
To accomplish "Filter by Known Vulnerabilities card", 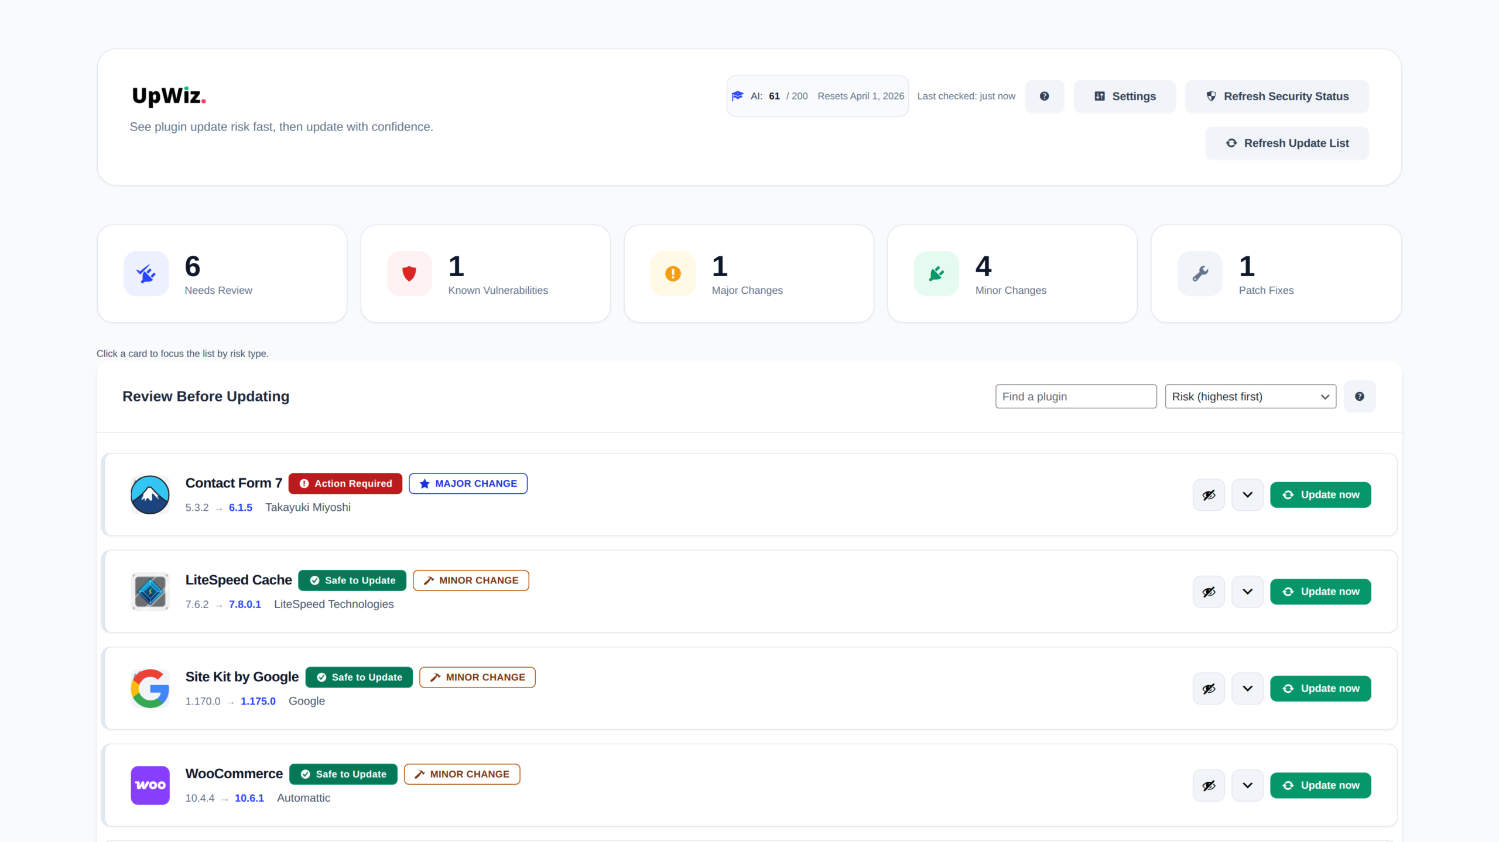I will click(x=485, y=273).
